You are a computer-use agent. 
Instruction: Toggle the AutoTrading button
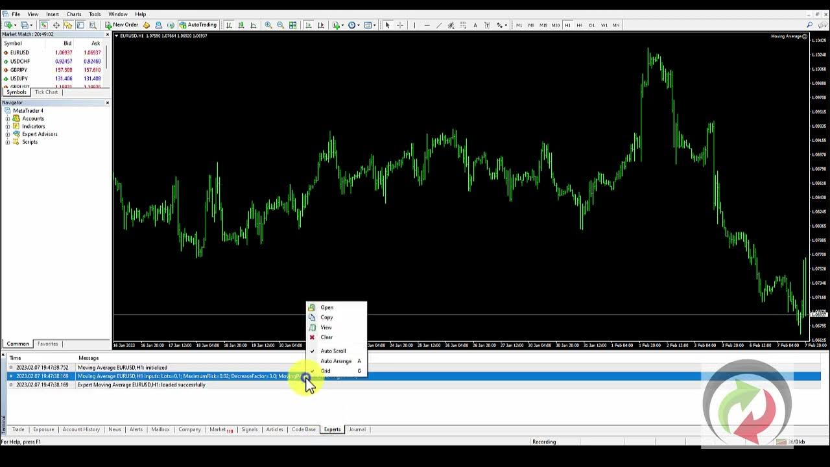coord(198,25)
